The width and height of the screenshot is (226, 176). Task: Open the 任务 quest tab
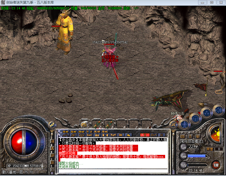coord(66,132)
